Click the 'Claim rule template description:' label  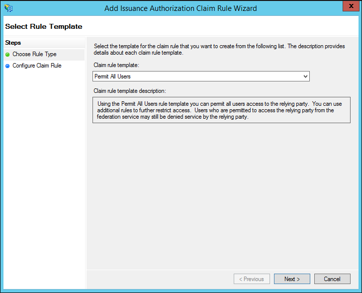[x=130, y=91]
